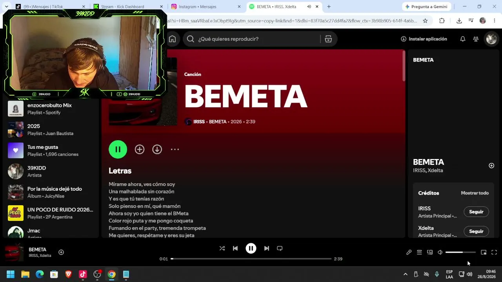The image size is (502, 282).
Task: Seek in the song progress bar
Action: (x=251, y=259)
